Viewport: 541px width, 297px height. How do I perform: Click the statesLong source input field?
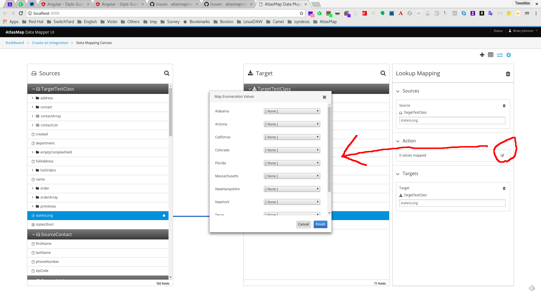452,120
